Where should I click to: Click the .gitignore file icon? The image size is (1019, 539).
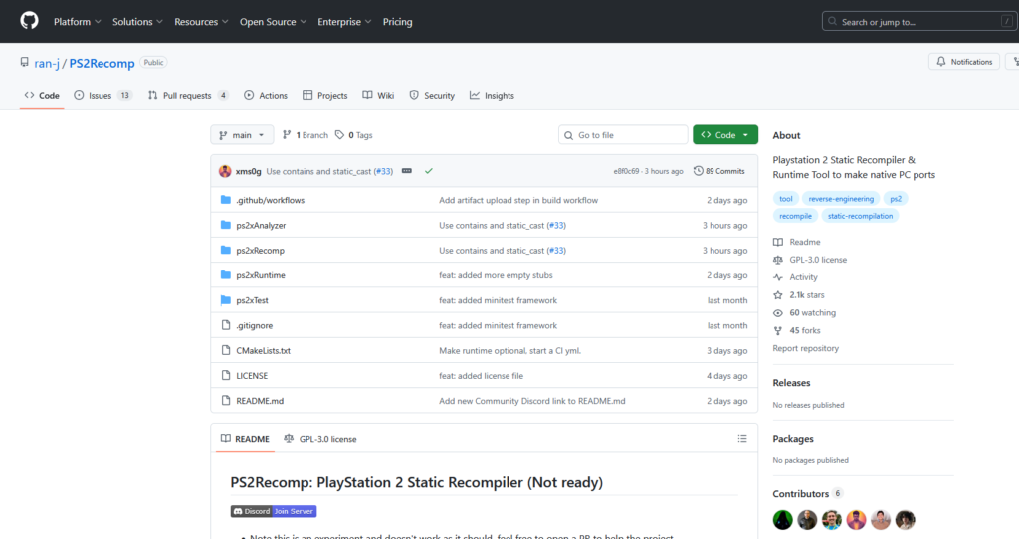click(226, 325)
